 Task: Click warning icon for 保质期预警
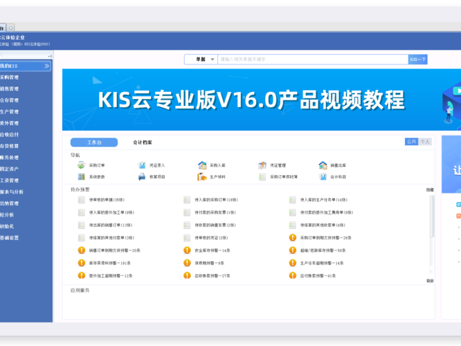point(187,263)
